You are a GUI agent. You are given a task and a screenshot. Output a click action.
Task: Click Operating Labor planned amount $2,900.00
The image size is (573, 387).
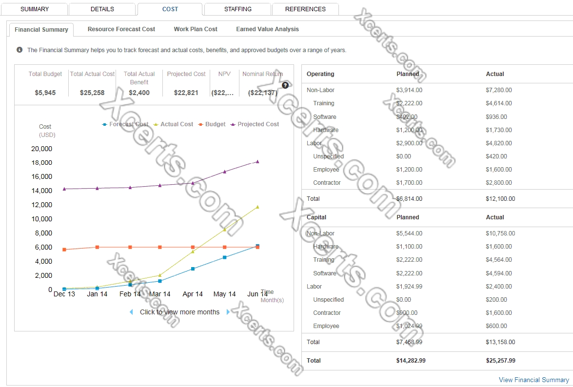[409, 143]
